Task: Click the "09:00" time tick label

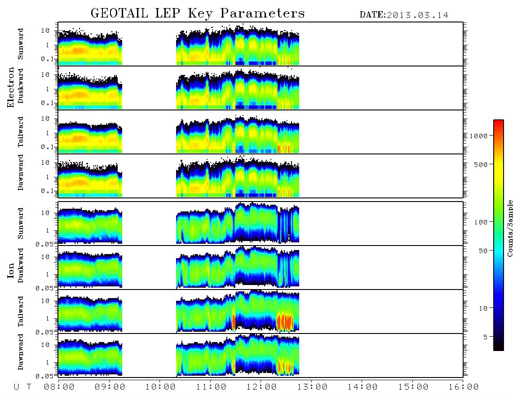Action: tap(110, 387)
